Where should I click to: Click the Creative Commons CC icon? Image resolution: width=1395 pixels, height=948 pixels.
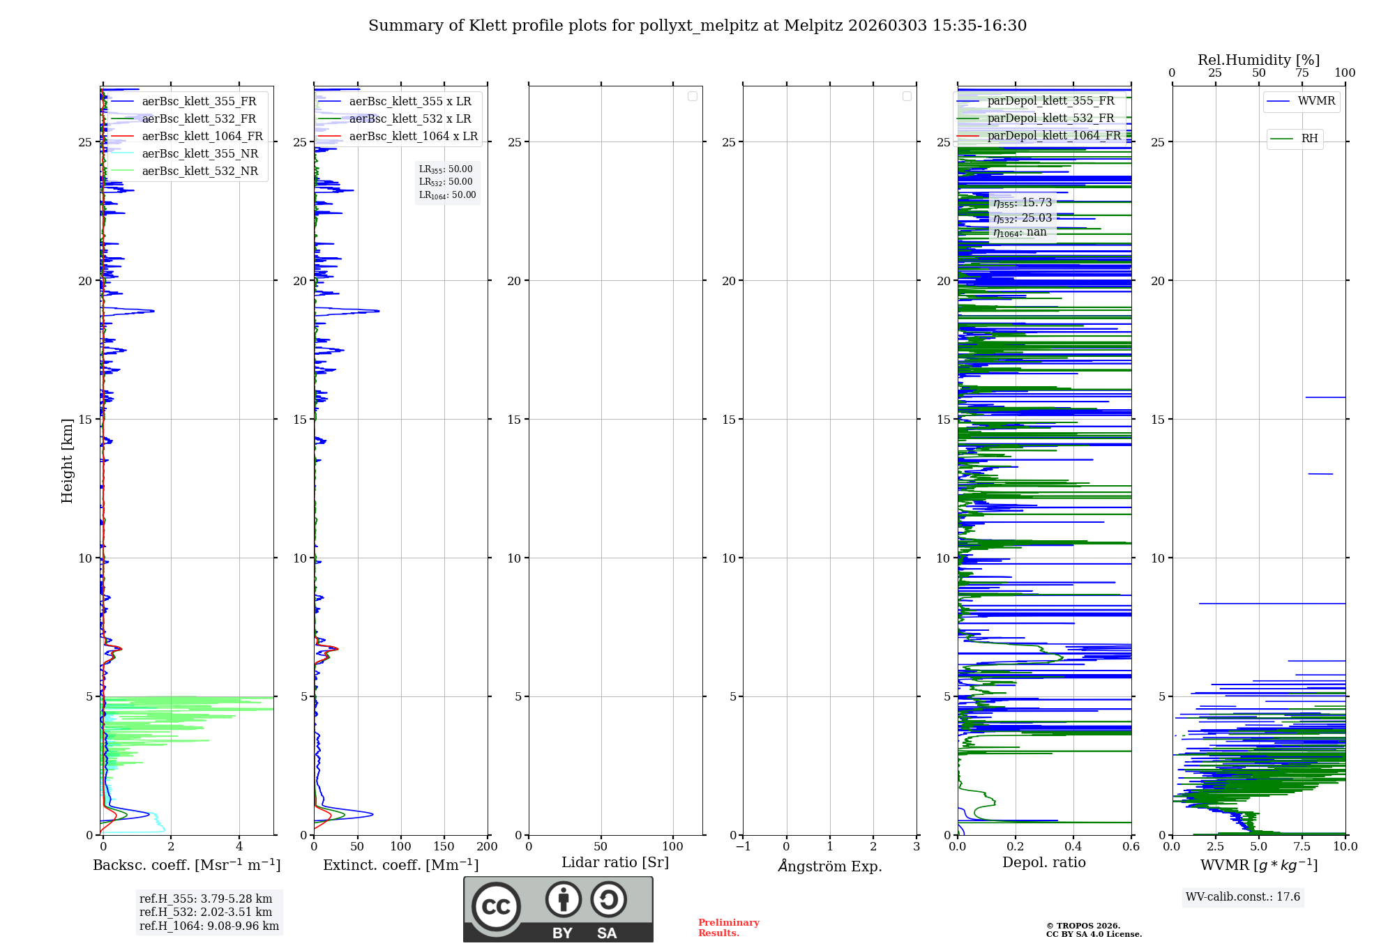click(496, 906)
